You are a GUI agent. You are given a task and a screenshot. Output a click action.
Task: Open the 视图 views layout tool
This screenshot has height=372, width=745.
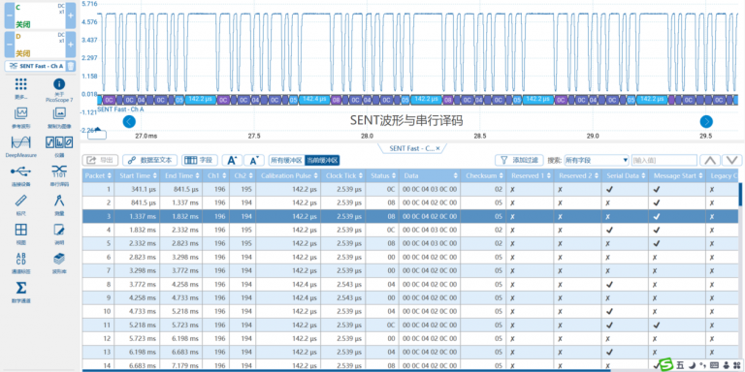tap(20, 233)
